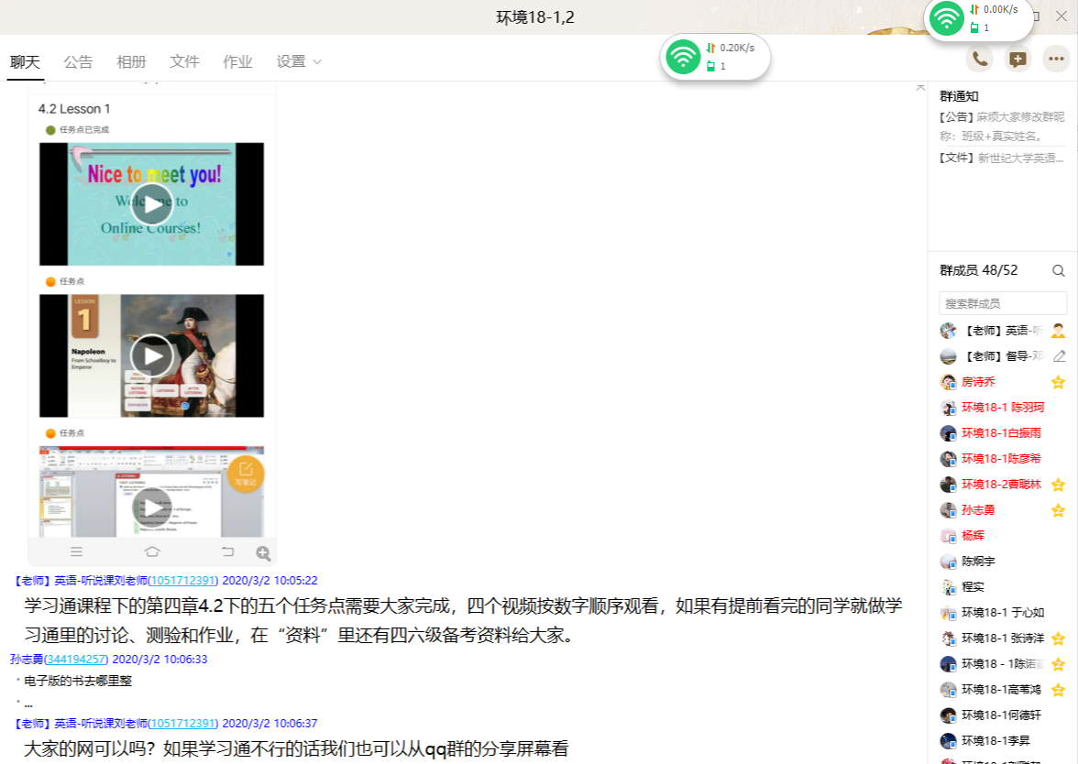1078x764 pixels.
Task: Open the three-dots more options menu
Action: [x=1056, y=60]
